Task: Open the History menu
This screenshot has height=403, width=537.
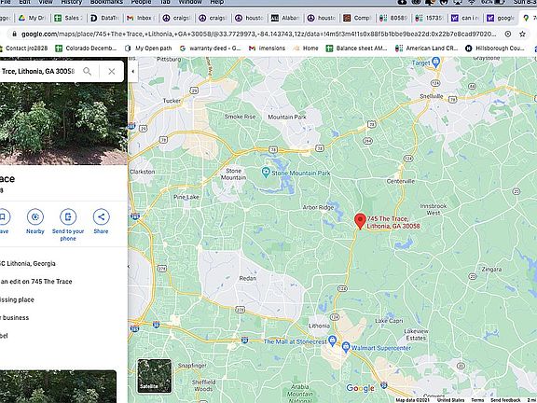Action: click(71, 2)
